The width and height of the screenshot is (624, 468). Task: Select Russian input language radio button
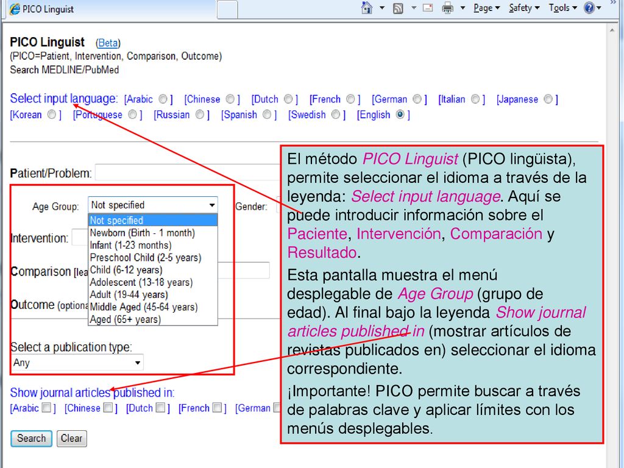(x=200, y=115)
